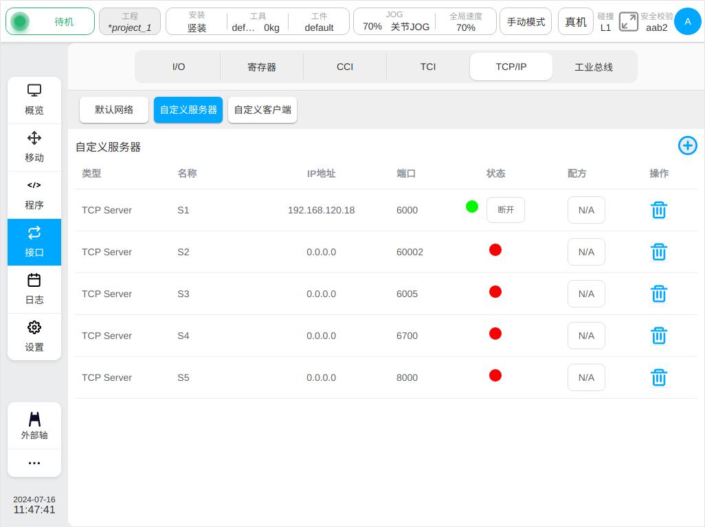
Task: Delete the S1 server entry
Action: [x=658, y=210]
